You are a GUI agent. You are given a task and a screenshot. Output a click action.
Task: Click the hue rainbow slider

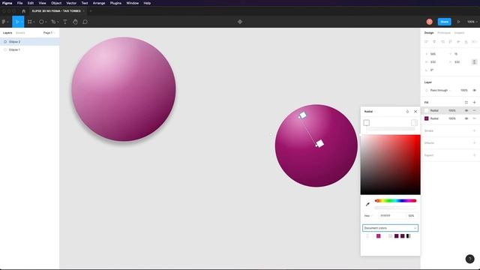click(395, 201)
